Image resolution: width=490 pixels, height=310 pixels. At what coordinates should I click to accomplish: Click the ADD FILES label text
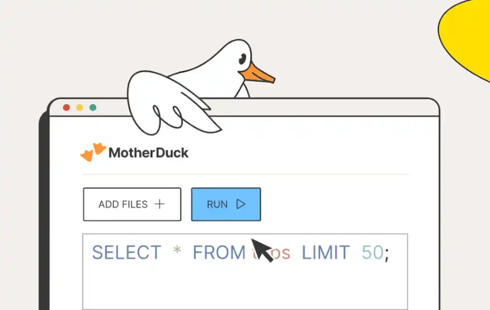[123, 204]
